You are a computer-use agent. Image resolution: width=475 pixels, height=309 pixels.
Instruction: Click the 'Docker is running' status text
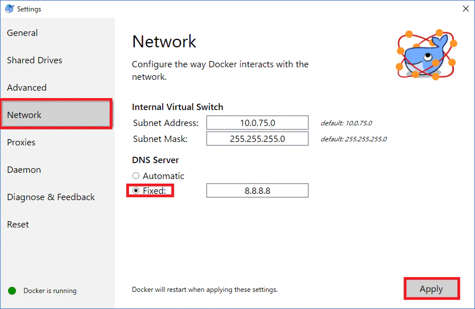[50, 291]
